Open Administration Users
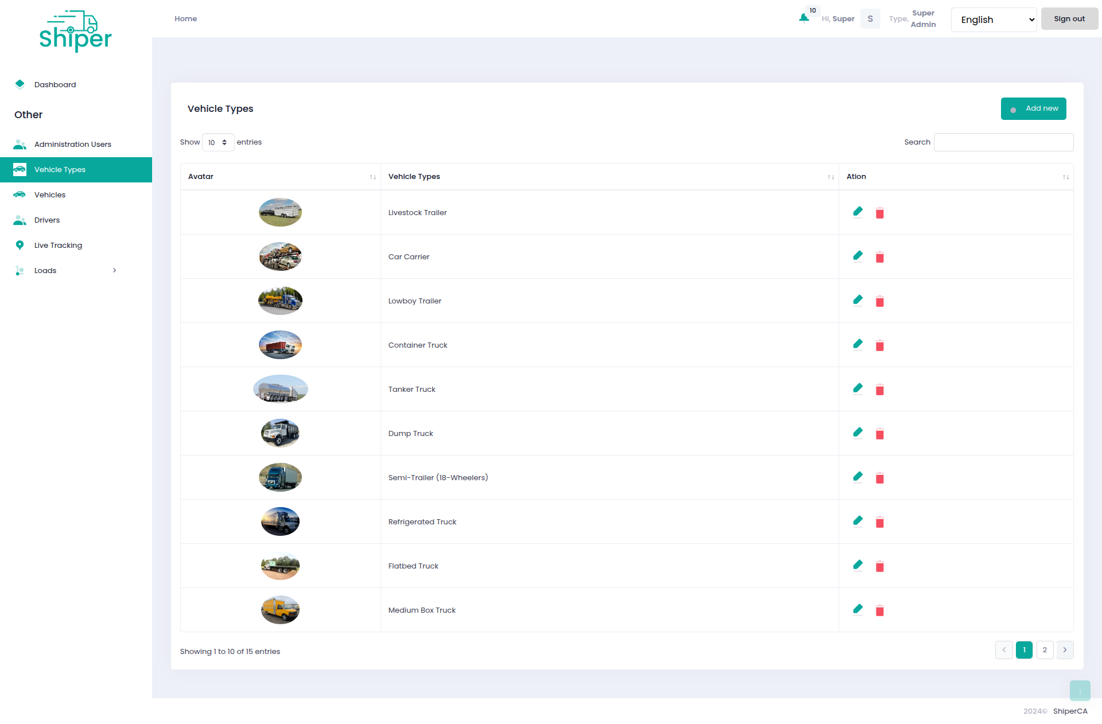The image size is (1102, 724). point(72,144)
